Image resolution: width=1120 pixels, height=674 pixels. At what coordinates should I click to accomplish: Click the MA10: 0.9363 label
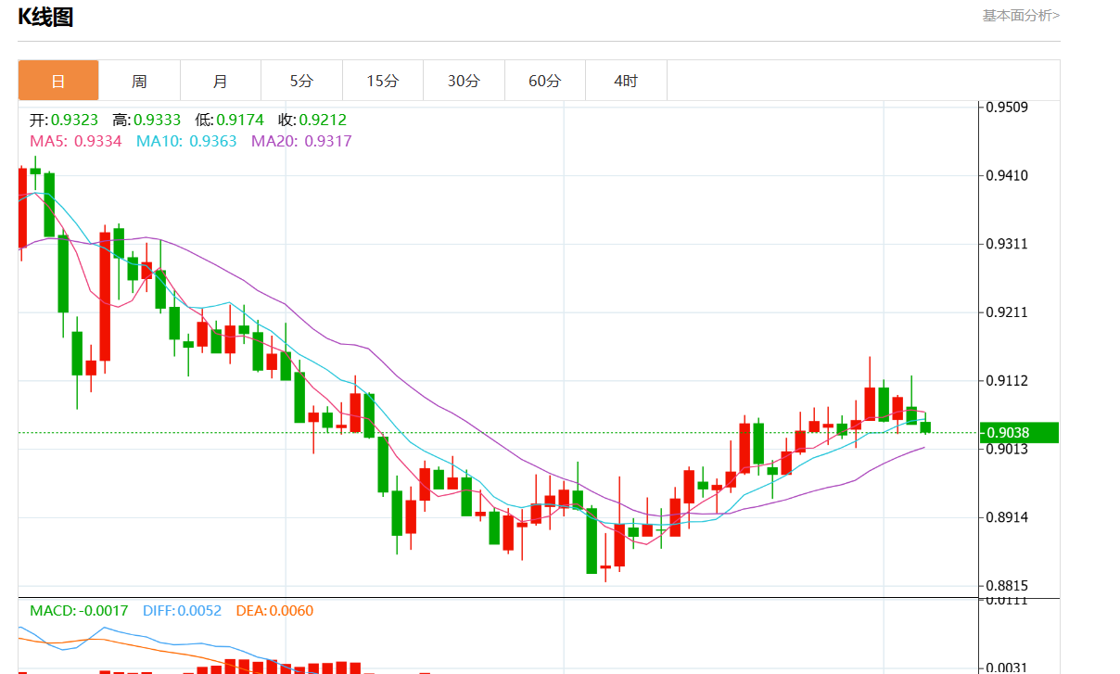[186, 141]
